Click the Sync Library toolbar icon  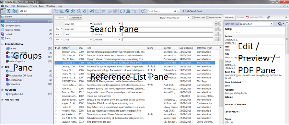(x=122, y=11)
